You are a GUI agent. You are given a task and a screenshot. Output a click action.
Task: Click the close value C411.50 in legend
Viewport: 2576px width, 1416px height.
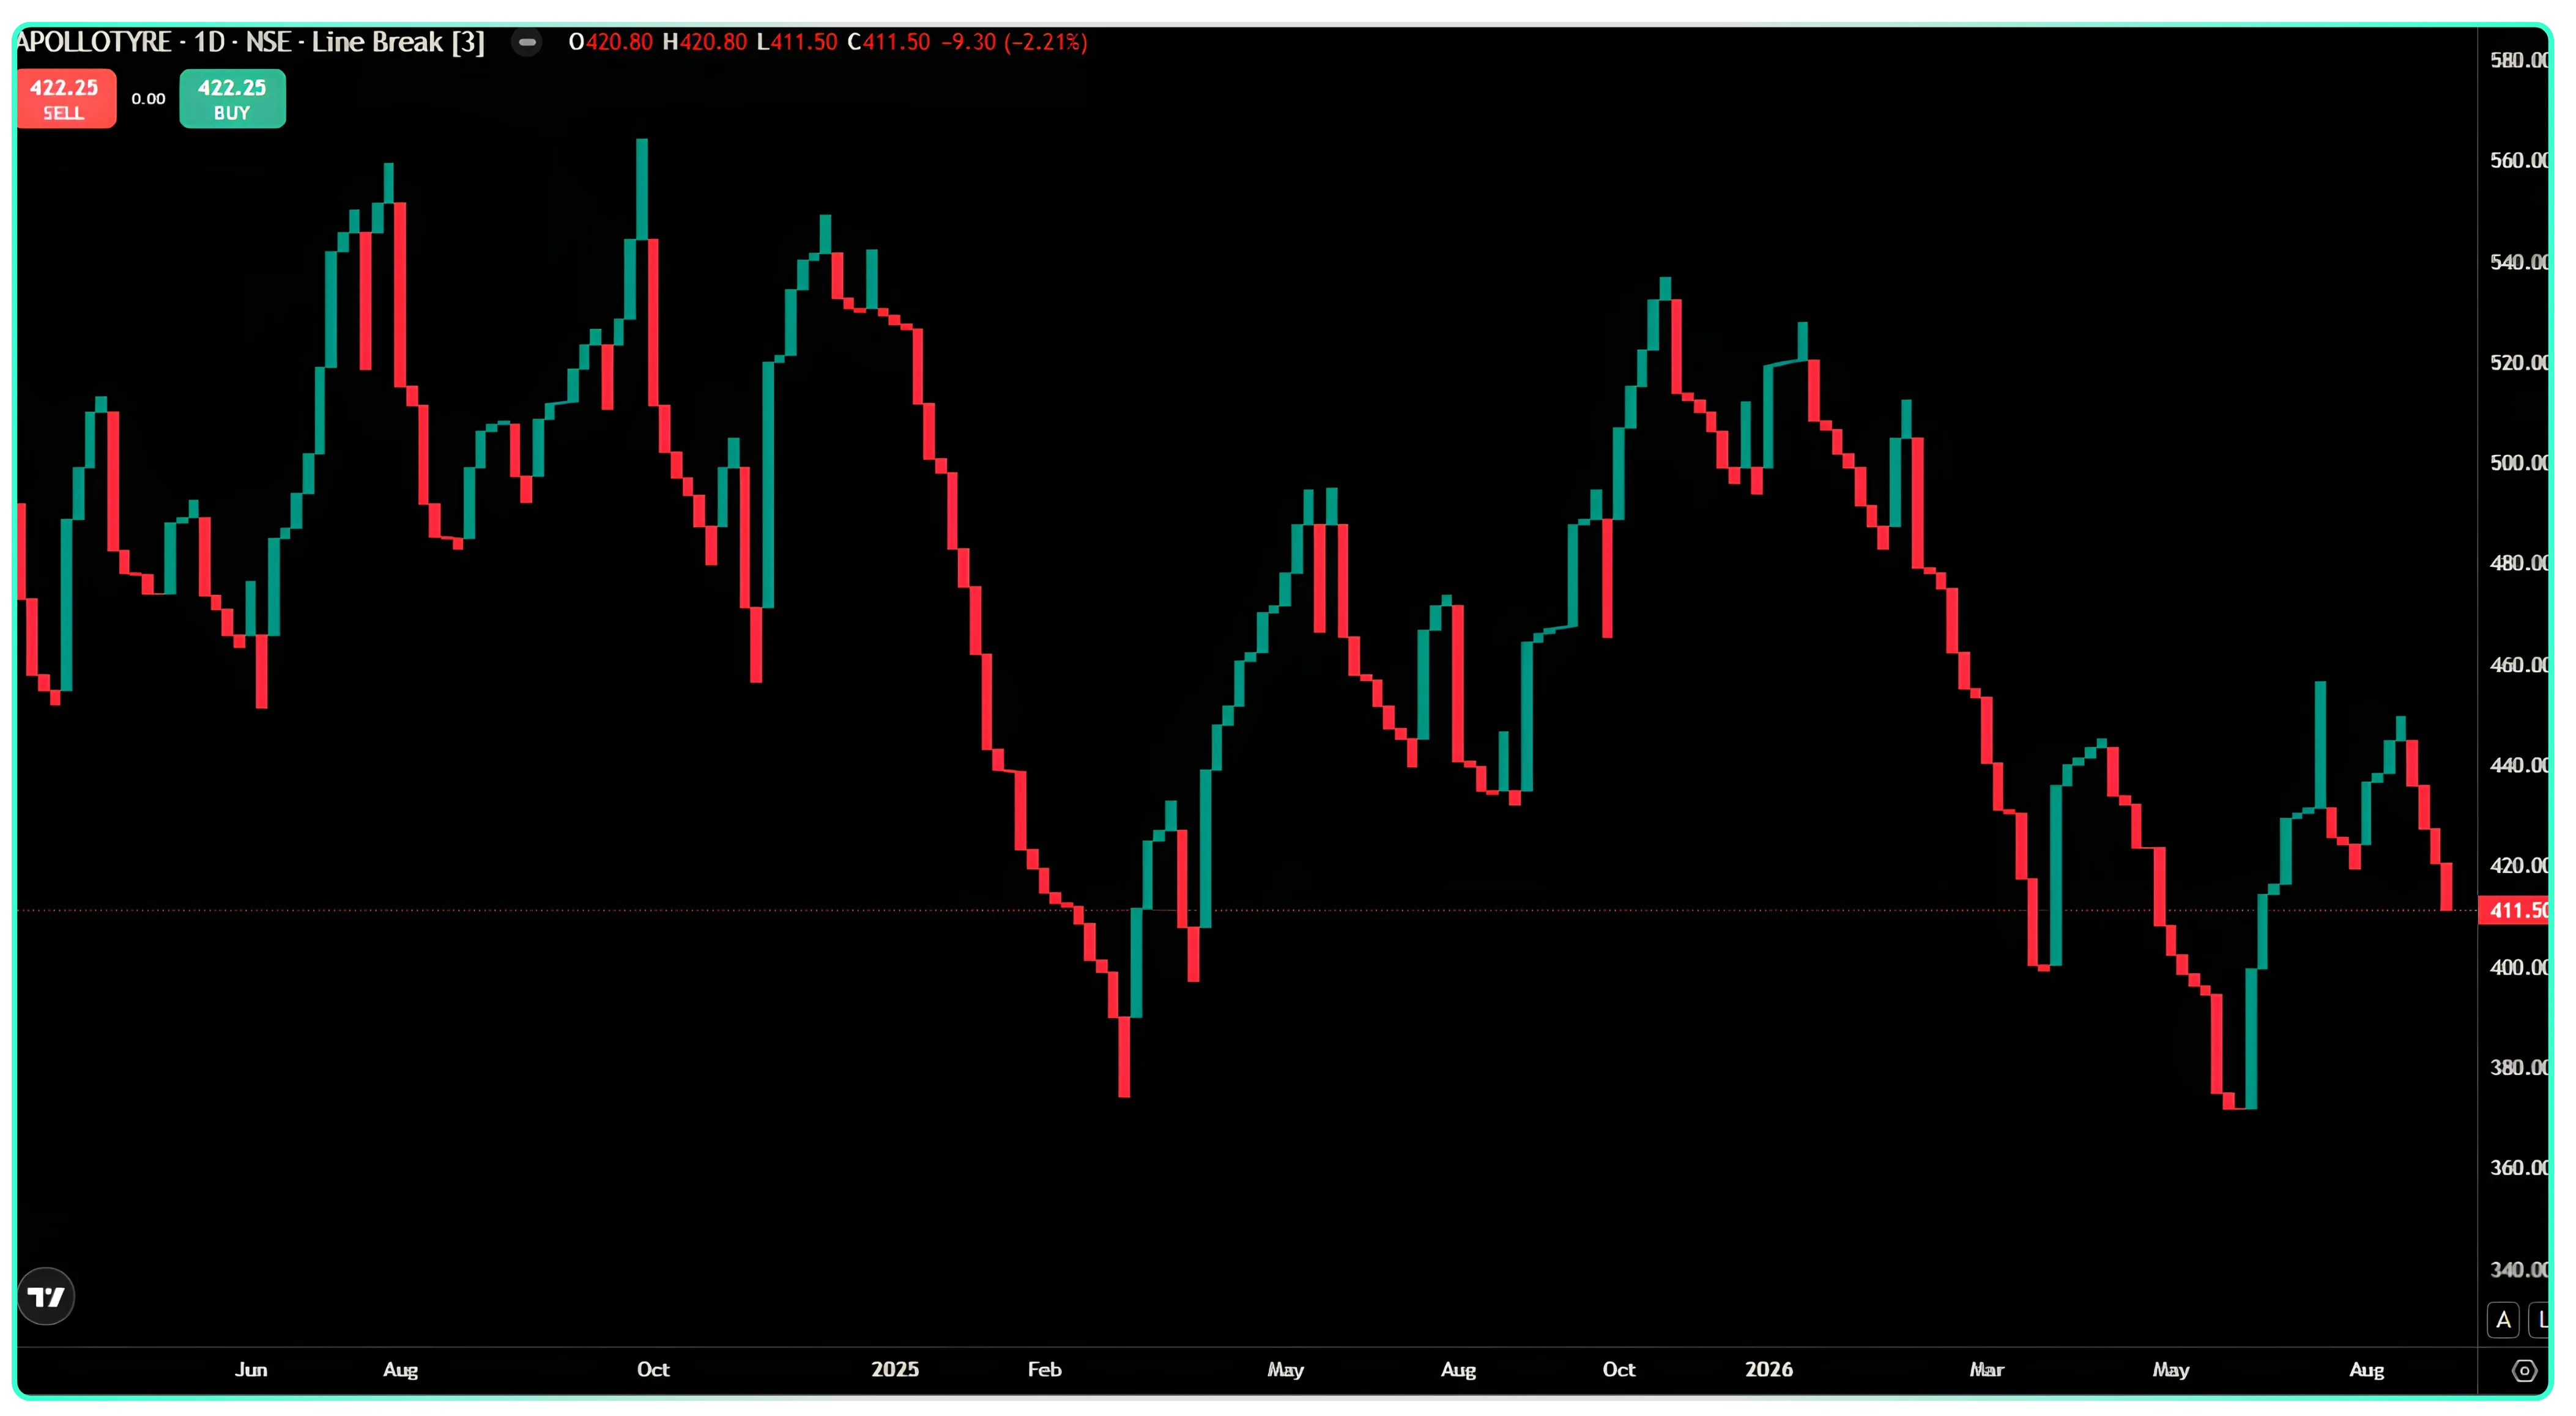tap(888, 42)
